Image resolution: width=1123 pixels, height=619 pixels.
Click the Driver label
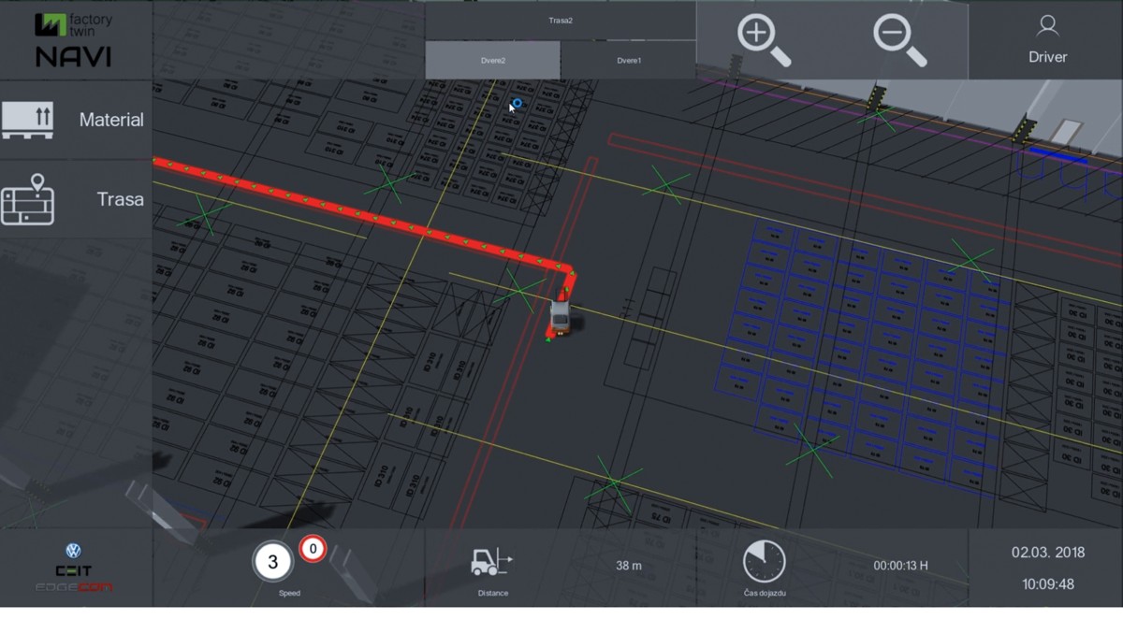(x=1047, y=57)
